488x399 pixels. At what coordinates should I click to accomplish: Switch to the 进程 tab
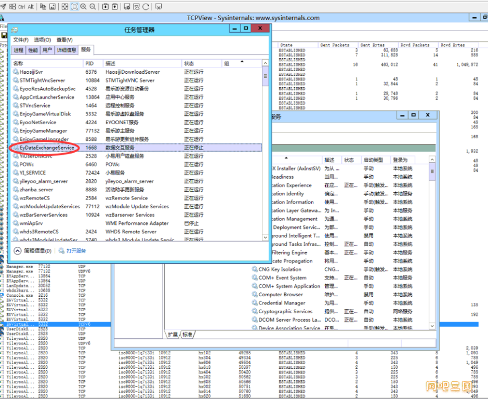pos(19,50)
